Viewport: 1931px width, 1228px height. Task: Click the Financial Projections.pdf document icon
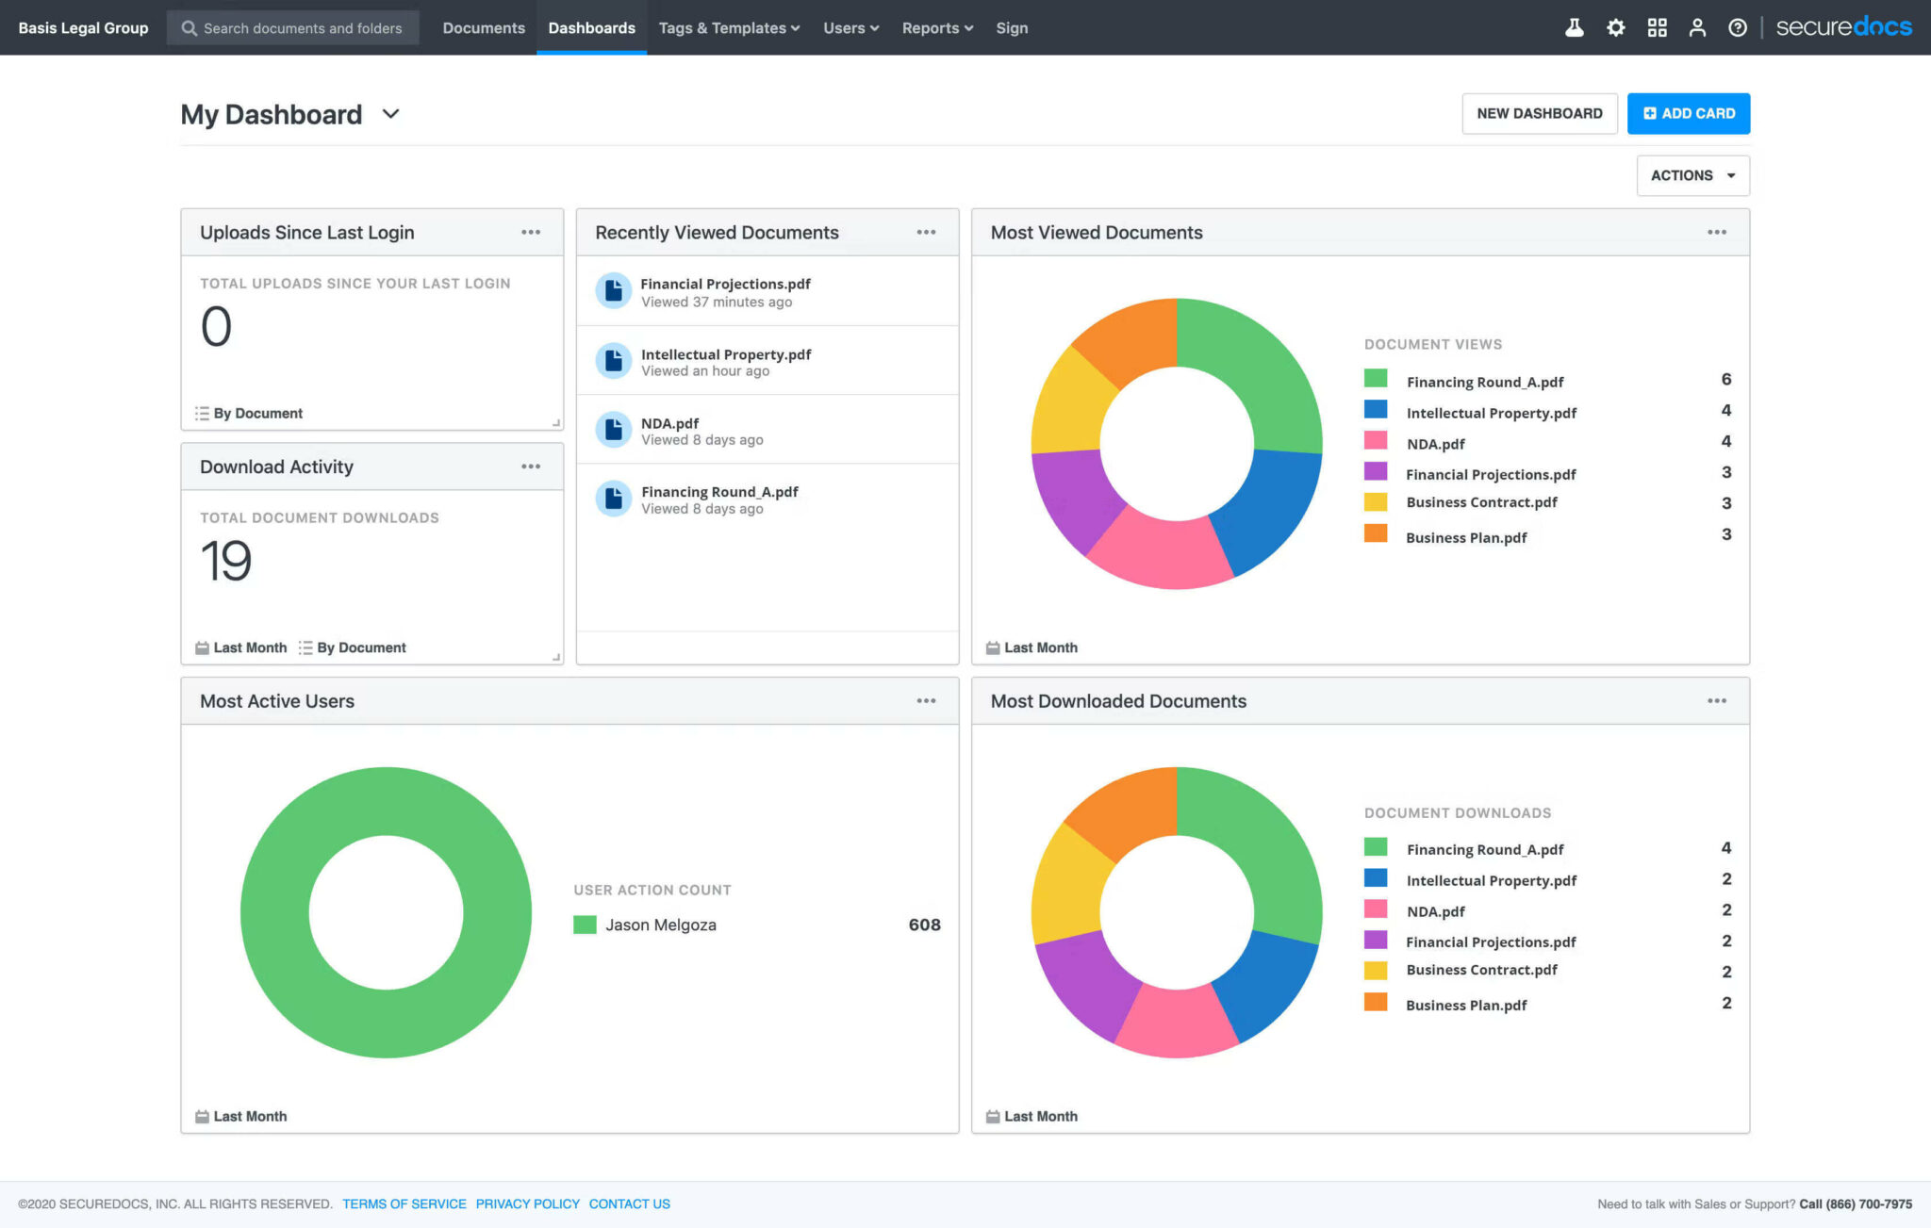(613, 290)
